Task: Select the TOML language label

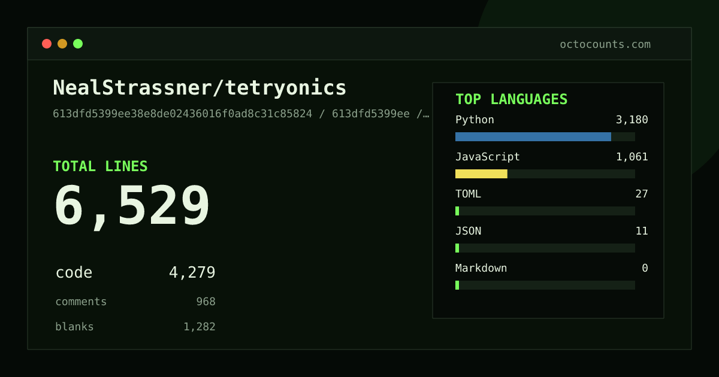Action: (468, 194)
